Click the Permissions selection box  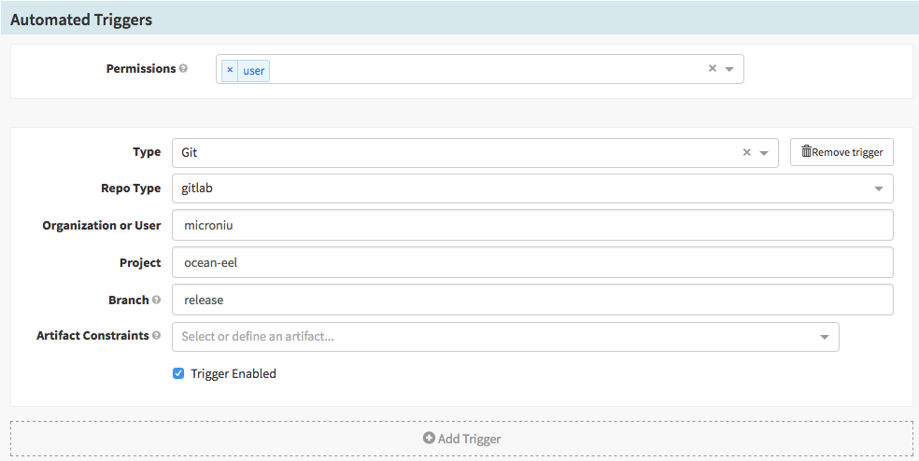[x=479, y=69]
